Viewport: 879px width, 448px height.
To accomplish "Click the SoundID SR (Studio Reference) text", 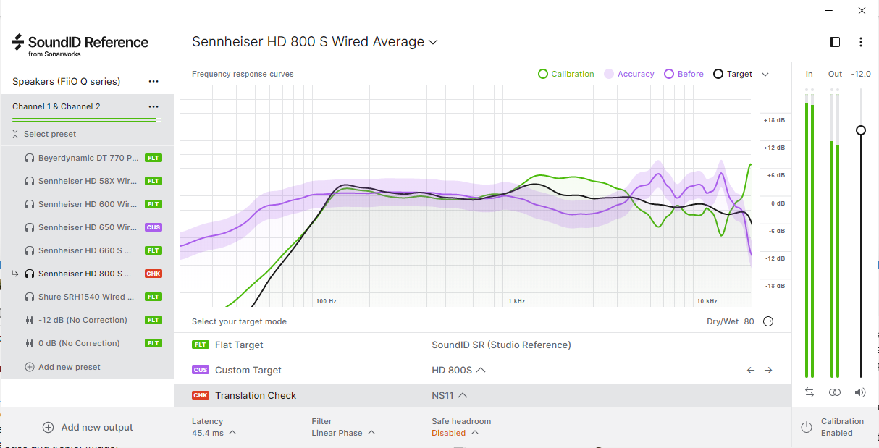I will coord(501,345).
